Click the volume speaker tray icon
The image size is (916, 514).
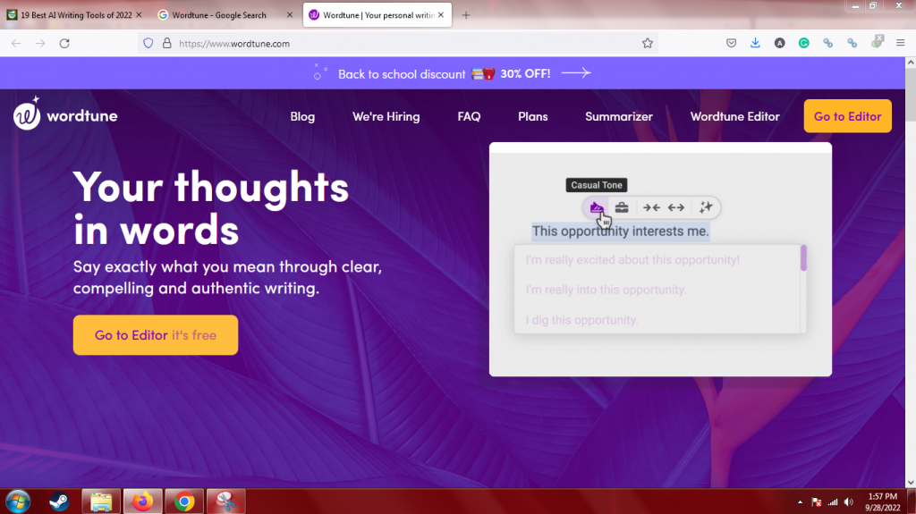pos(849,502)
